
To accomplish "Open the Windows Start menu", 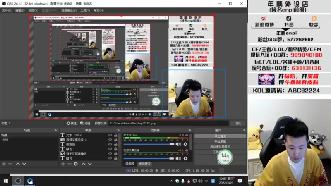I will point(6,181).
